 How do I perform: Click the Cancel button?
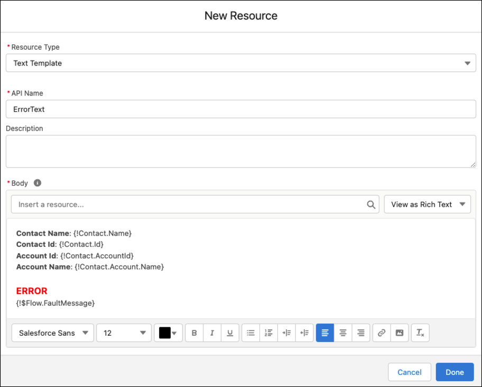tap(409, 372)
